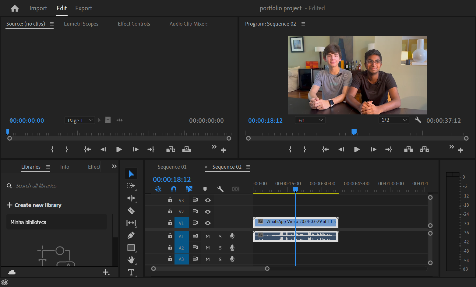This screenshot has height=287, width=476.
Task: Mark Out point in Program monitor
Action: point(305,149)
